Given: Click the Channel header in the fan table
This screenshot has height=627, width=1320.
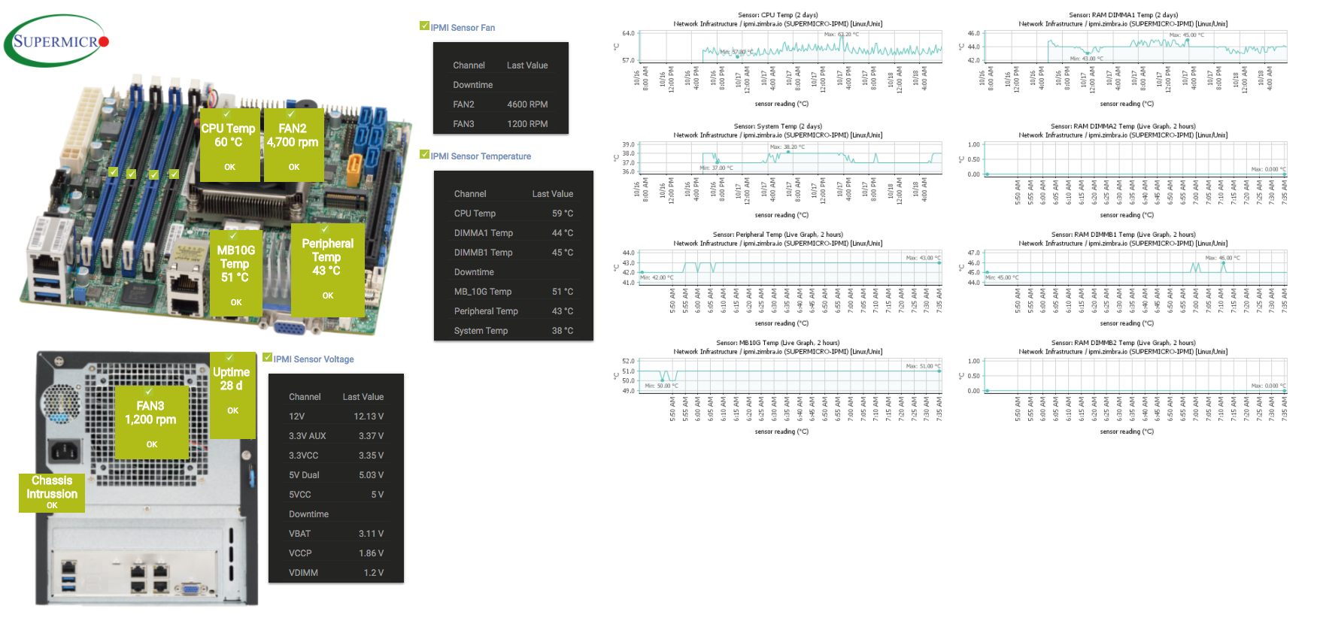Looking at the screenshot, I should pos(469,65).
